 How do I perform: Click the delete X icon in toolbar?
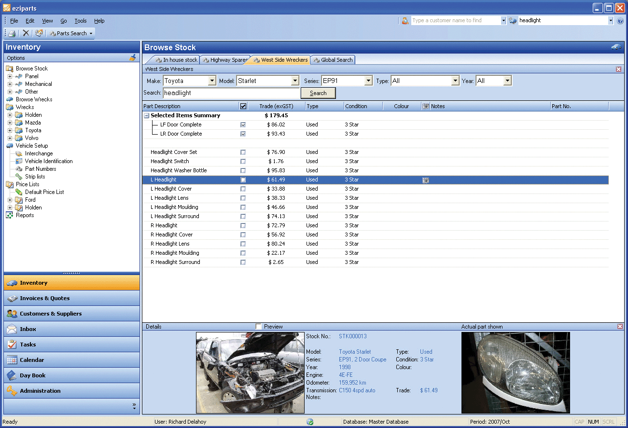point(26,33)
